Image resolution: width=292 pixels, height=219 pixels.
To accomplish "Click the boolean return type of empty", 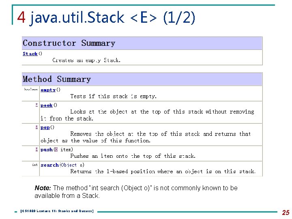I will pyautogui.click(x=31, y=90).
